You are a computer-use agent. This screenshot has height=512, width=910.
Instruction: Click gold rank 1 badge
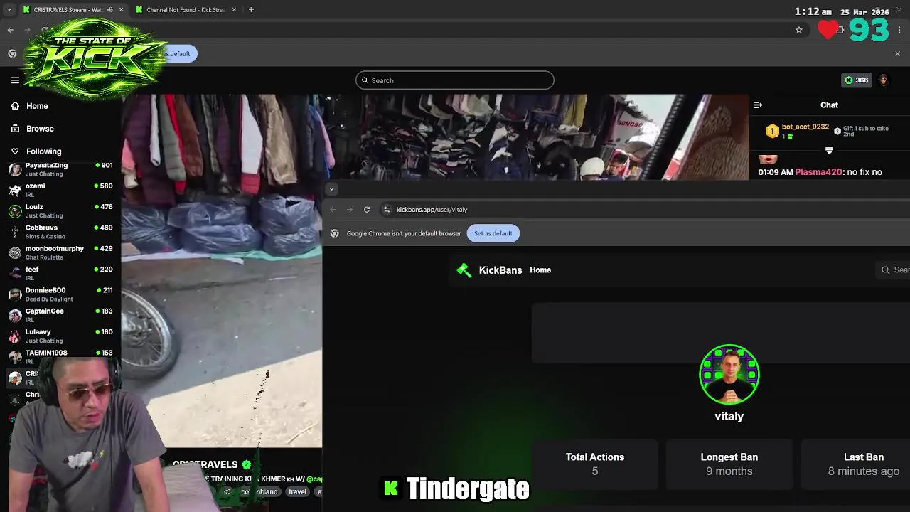point(772,131)
